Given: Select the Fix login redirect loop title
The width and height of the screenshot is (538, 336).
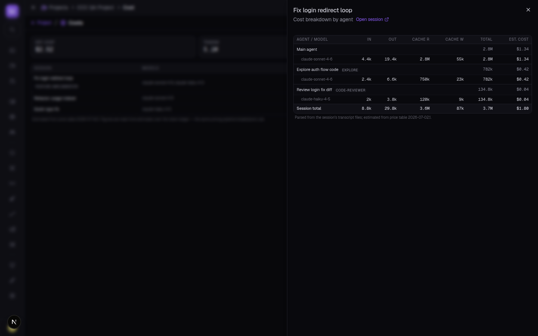Looking at the screenshot, I should coord(322,10).
